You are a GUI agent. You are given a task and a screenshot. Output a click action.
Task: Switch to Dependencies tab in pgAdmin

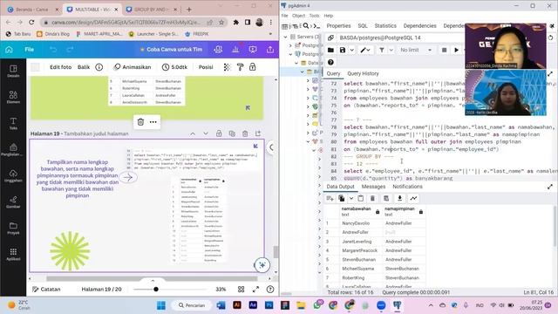coord(420,26)
